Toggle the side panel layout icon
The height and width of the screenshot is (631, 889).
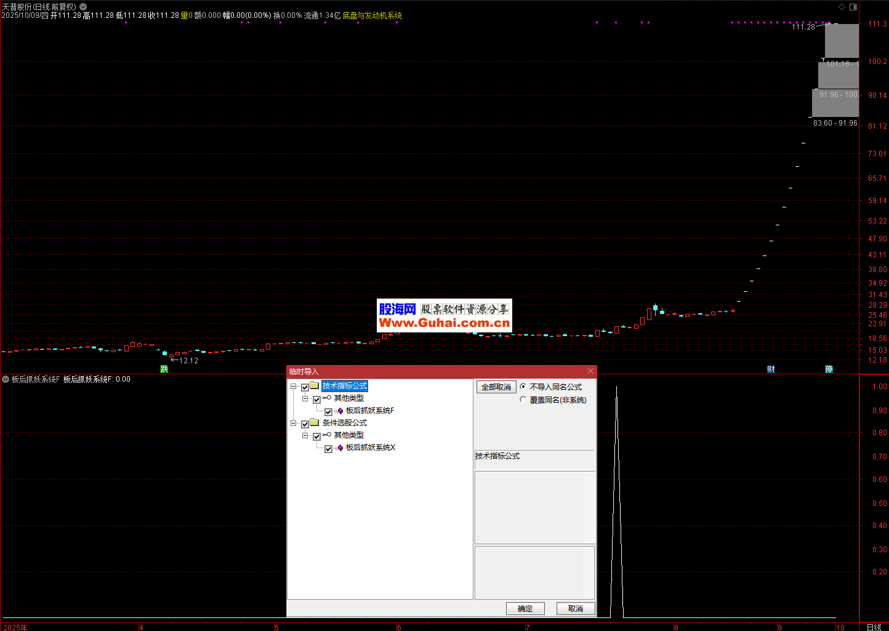[853, 7]
